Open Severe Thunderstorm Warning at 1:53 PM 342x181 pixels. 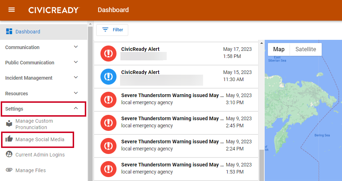click(176, 169)
